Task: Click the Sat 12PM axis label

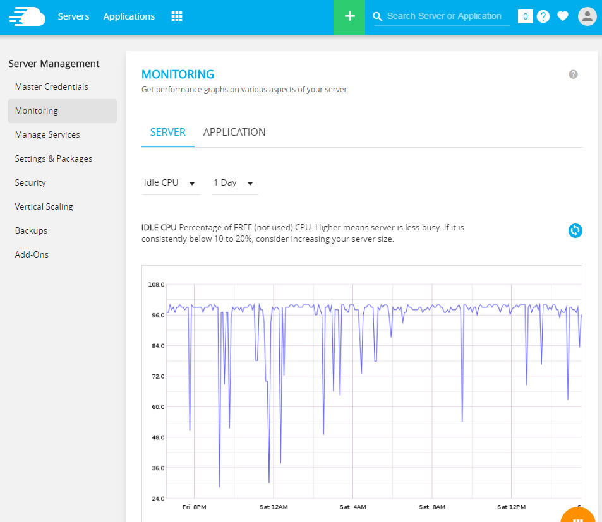Action: click(512, 507)
